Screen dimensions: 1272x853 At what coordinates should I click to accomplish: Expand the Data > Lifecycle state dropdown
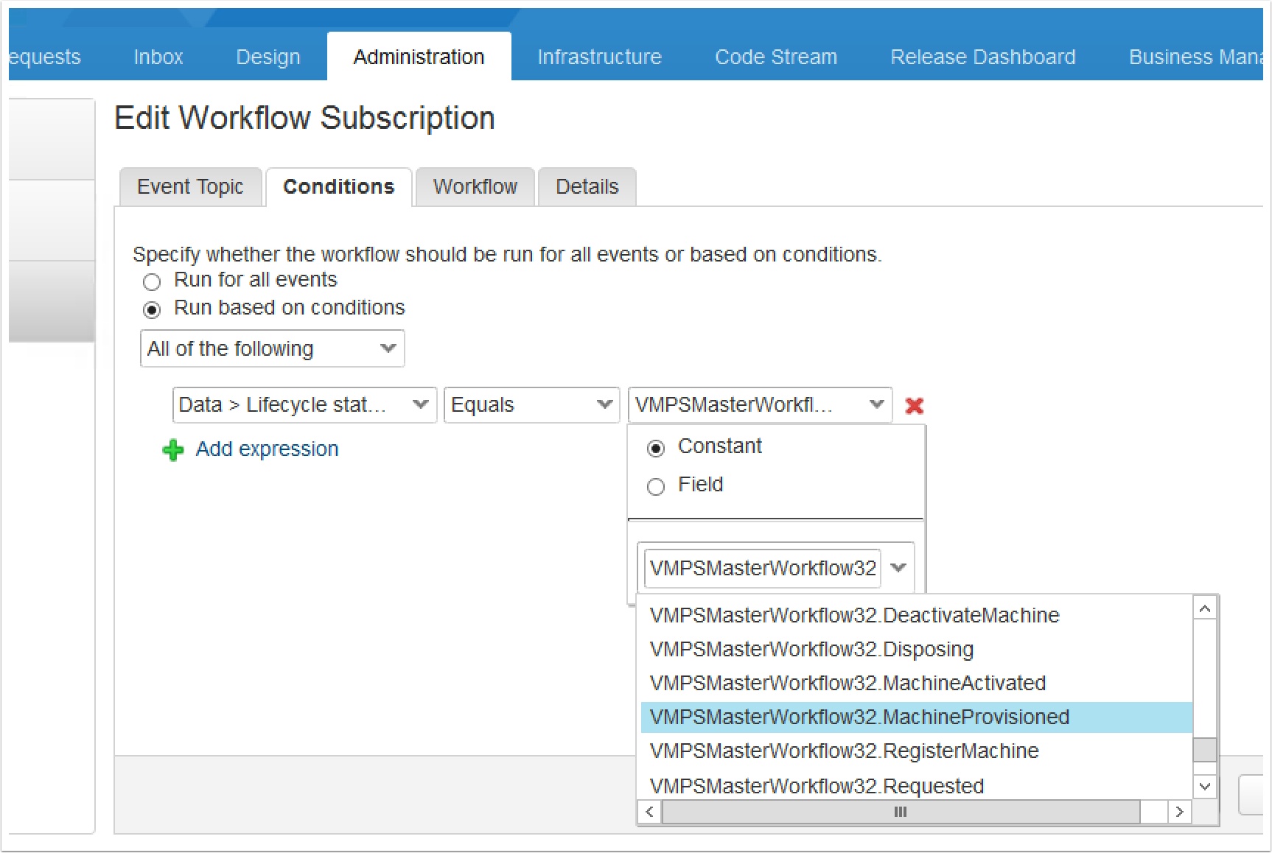point(304,405)
